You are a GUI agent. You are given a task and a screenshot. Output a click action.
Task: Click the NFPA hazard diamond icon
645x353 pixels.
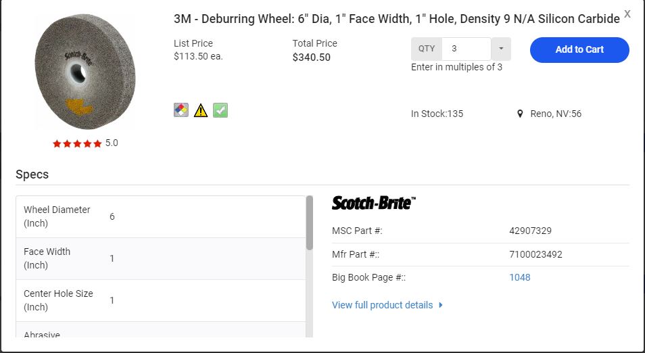coord(181,110)
